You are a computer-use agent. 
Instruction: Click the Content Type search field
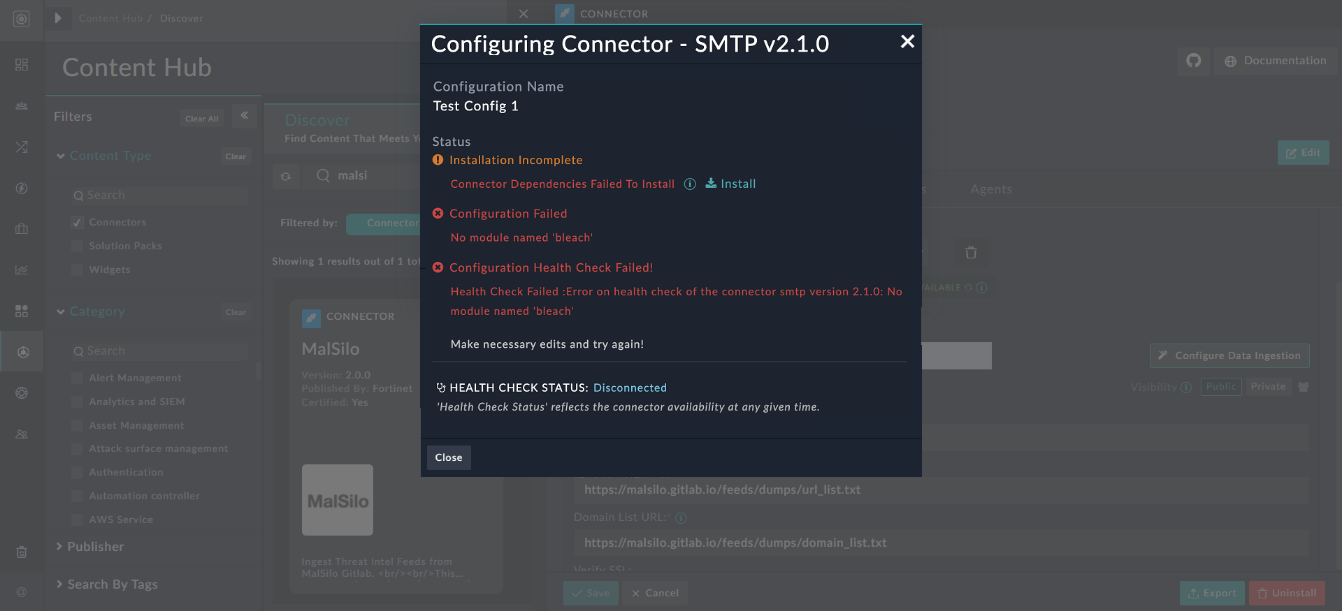coord(160,196)
